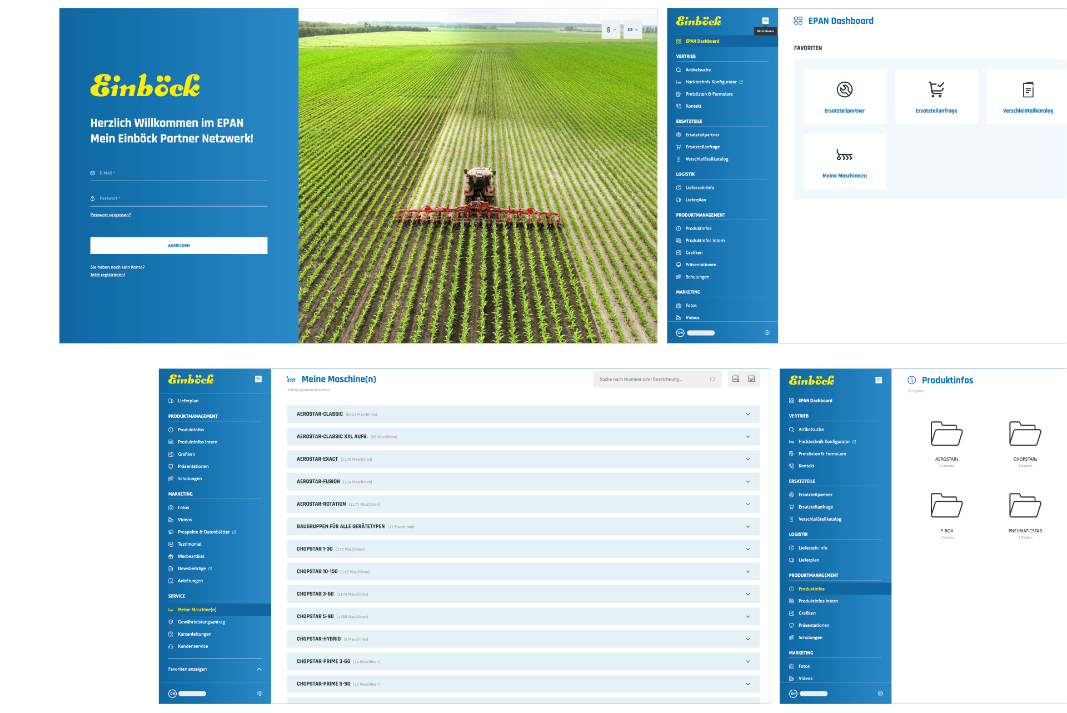
Task: Click the Jetzt registrieren! link
Action: tap(108, 275)
